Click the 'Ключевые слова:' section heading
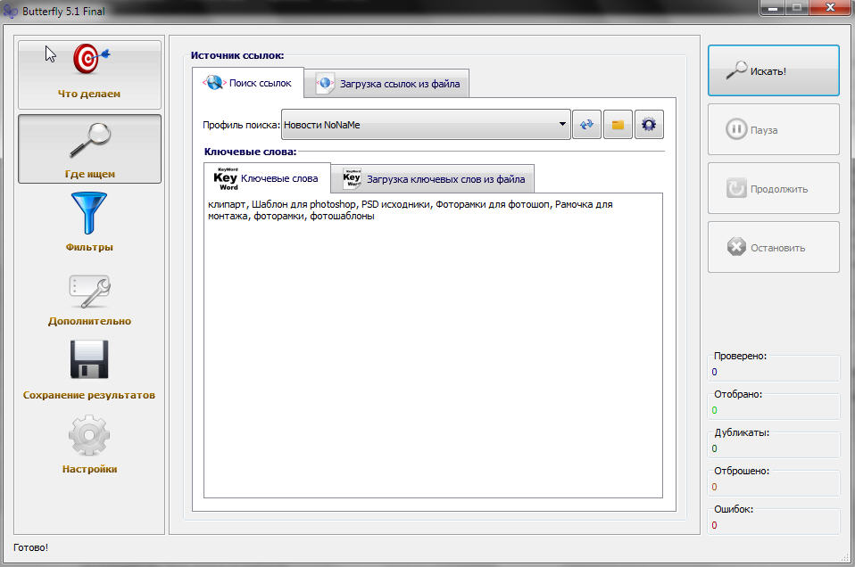Screen dimensions: 855x567 (250, 152)
